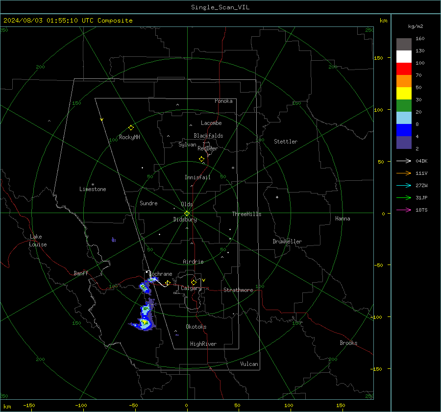Image resolution: width=441 pixels, height=412 pixels.
Task: Click the 2024/08/03 01:55:10 UTC Composite timestamp
Action: pos(68,21)
